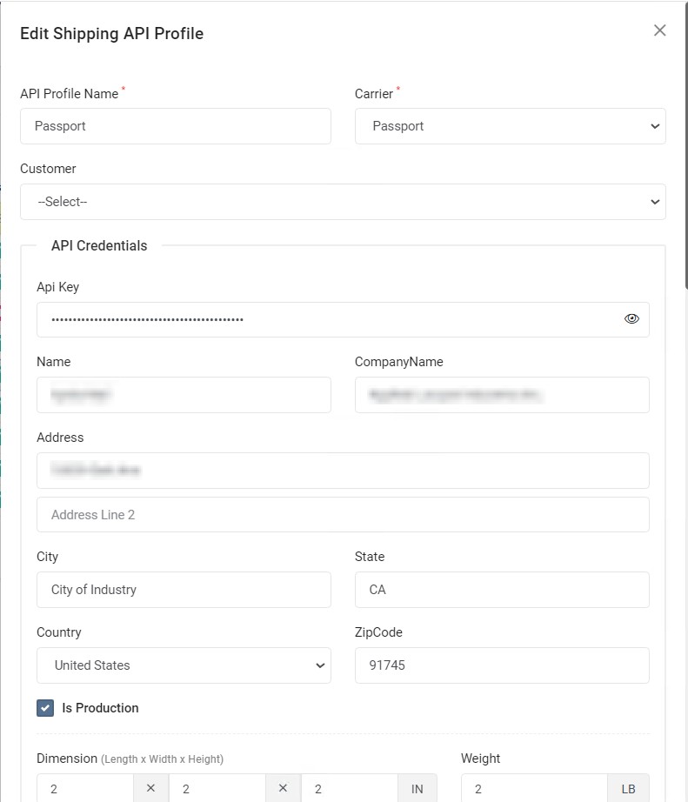Uncheck the Is Production checkbox
Image resolution: width=688 pixels, height=802 pixels.
44,708
